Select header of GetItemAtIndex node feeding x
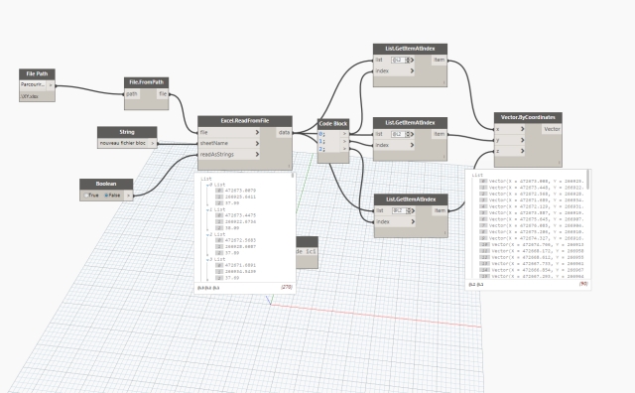 coord(410,49)
